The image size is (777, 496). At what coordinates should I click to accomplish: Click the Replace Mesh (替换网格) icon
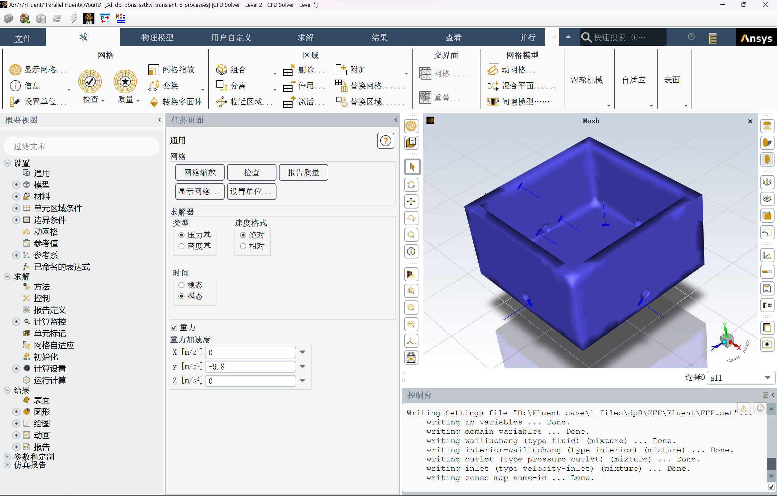341,86
